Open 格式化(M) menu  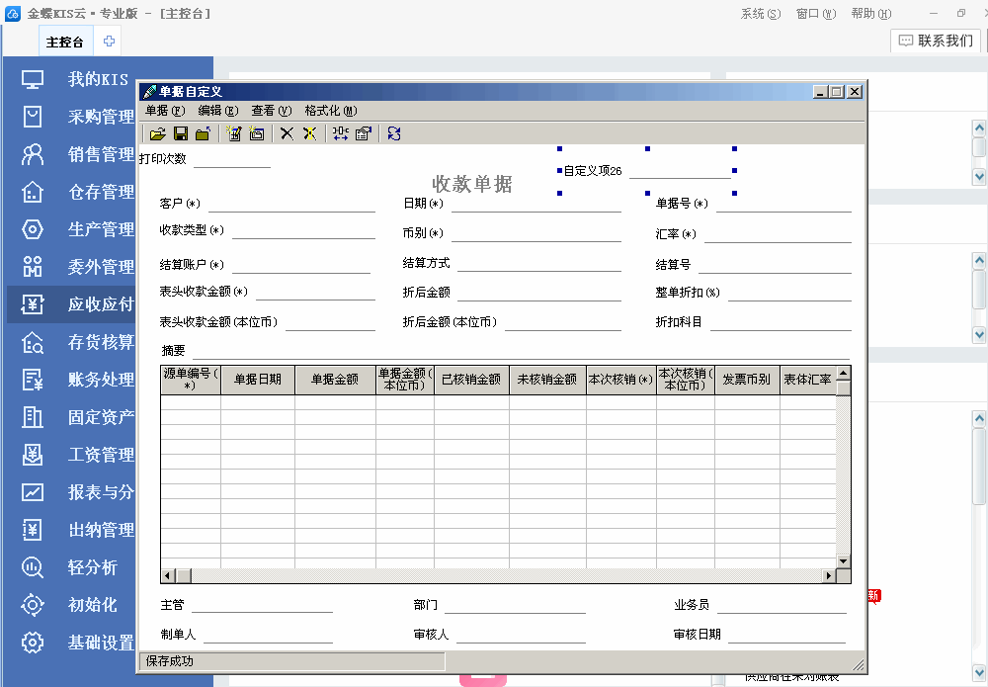pos(331,111)
